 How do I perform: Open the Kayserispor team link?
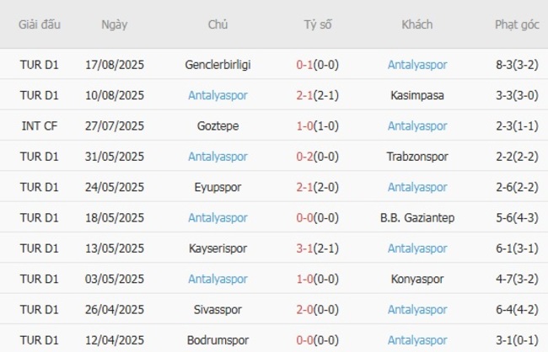point(218,248)
